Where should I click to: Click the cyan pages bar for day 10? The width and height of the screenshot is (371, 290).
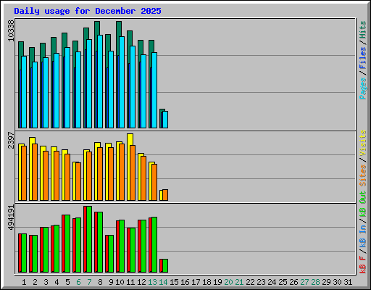tap(122, 82)
